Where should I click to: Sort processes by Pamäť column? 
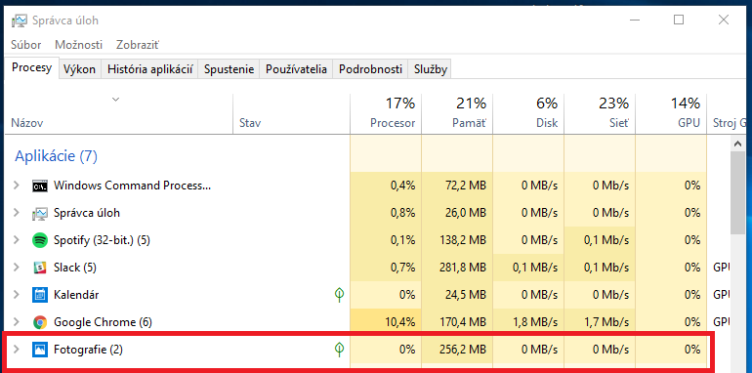click(457, 113)
